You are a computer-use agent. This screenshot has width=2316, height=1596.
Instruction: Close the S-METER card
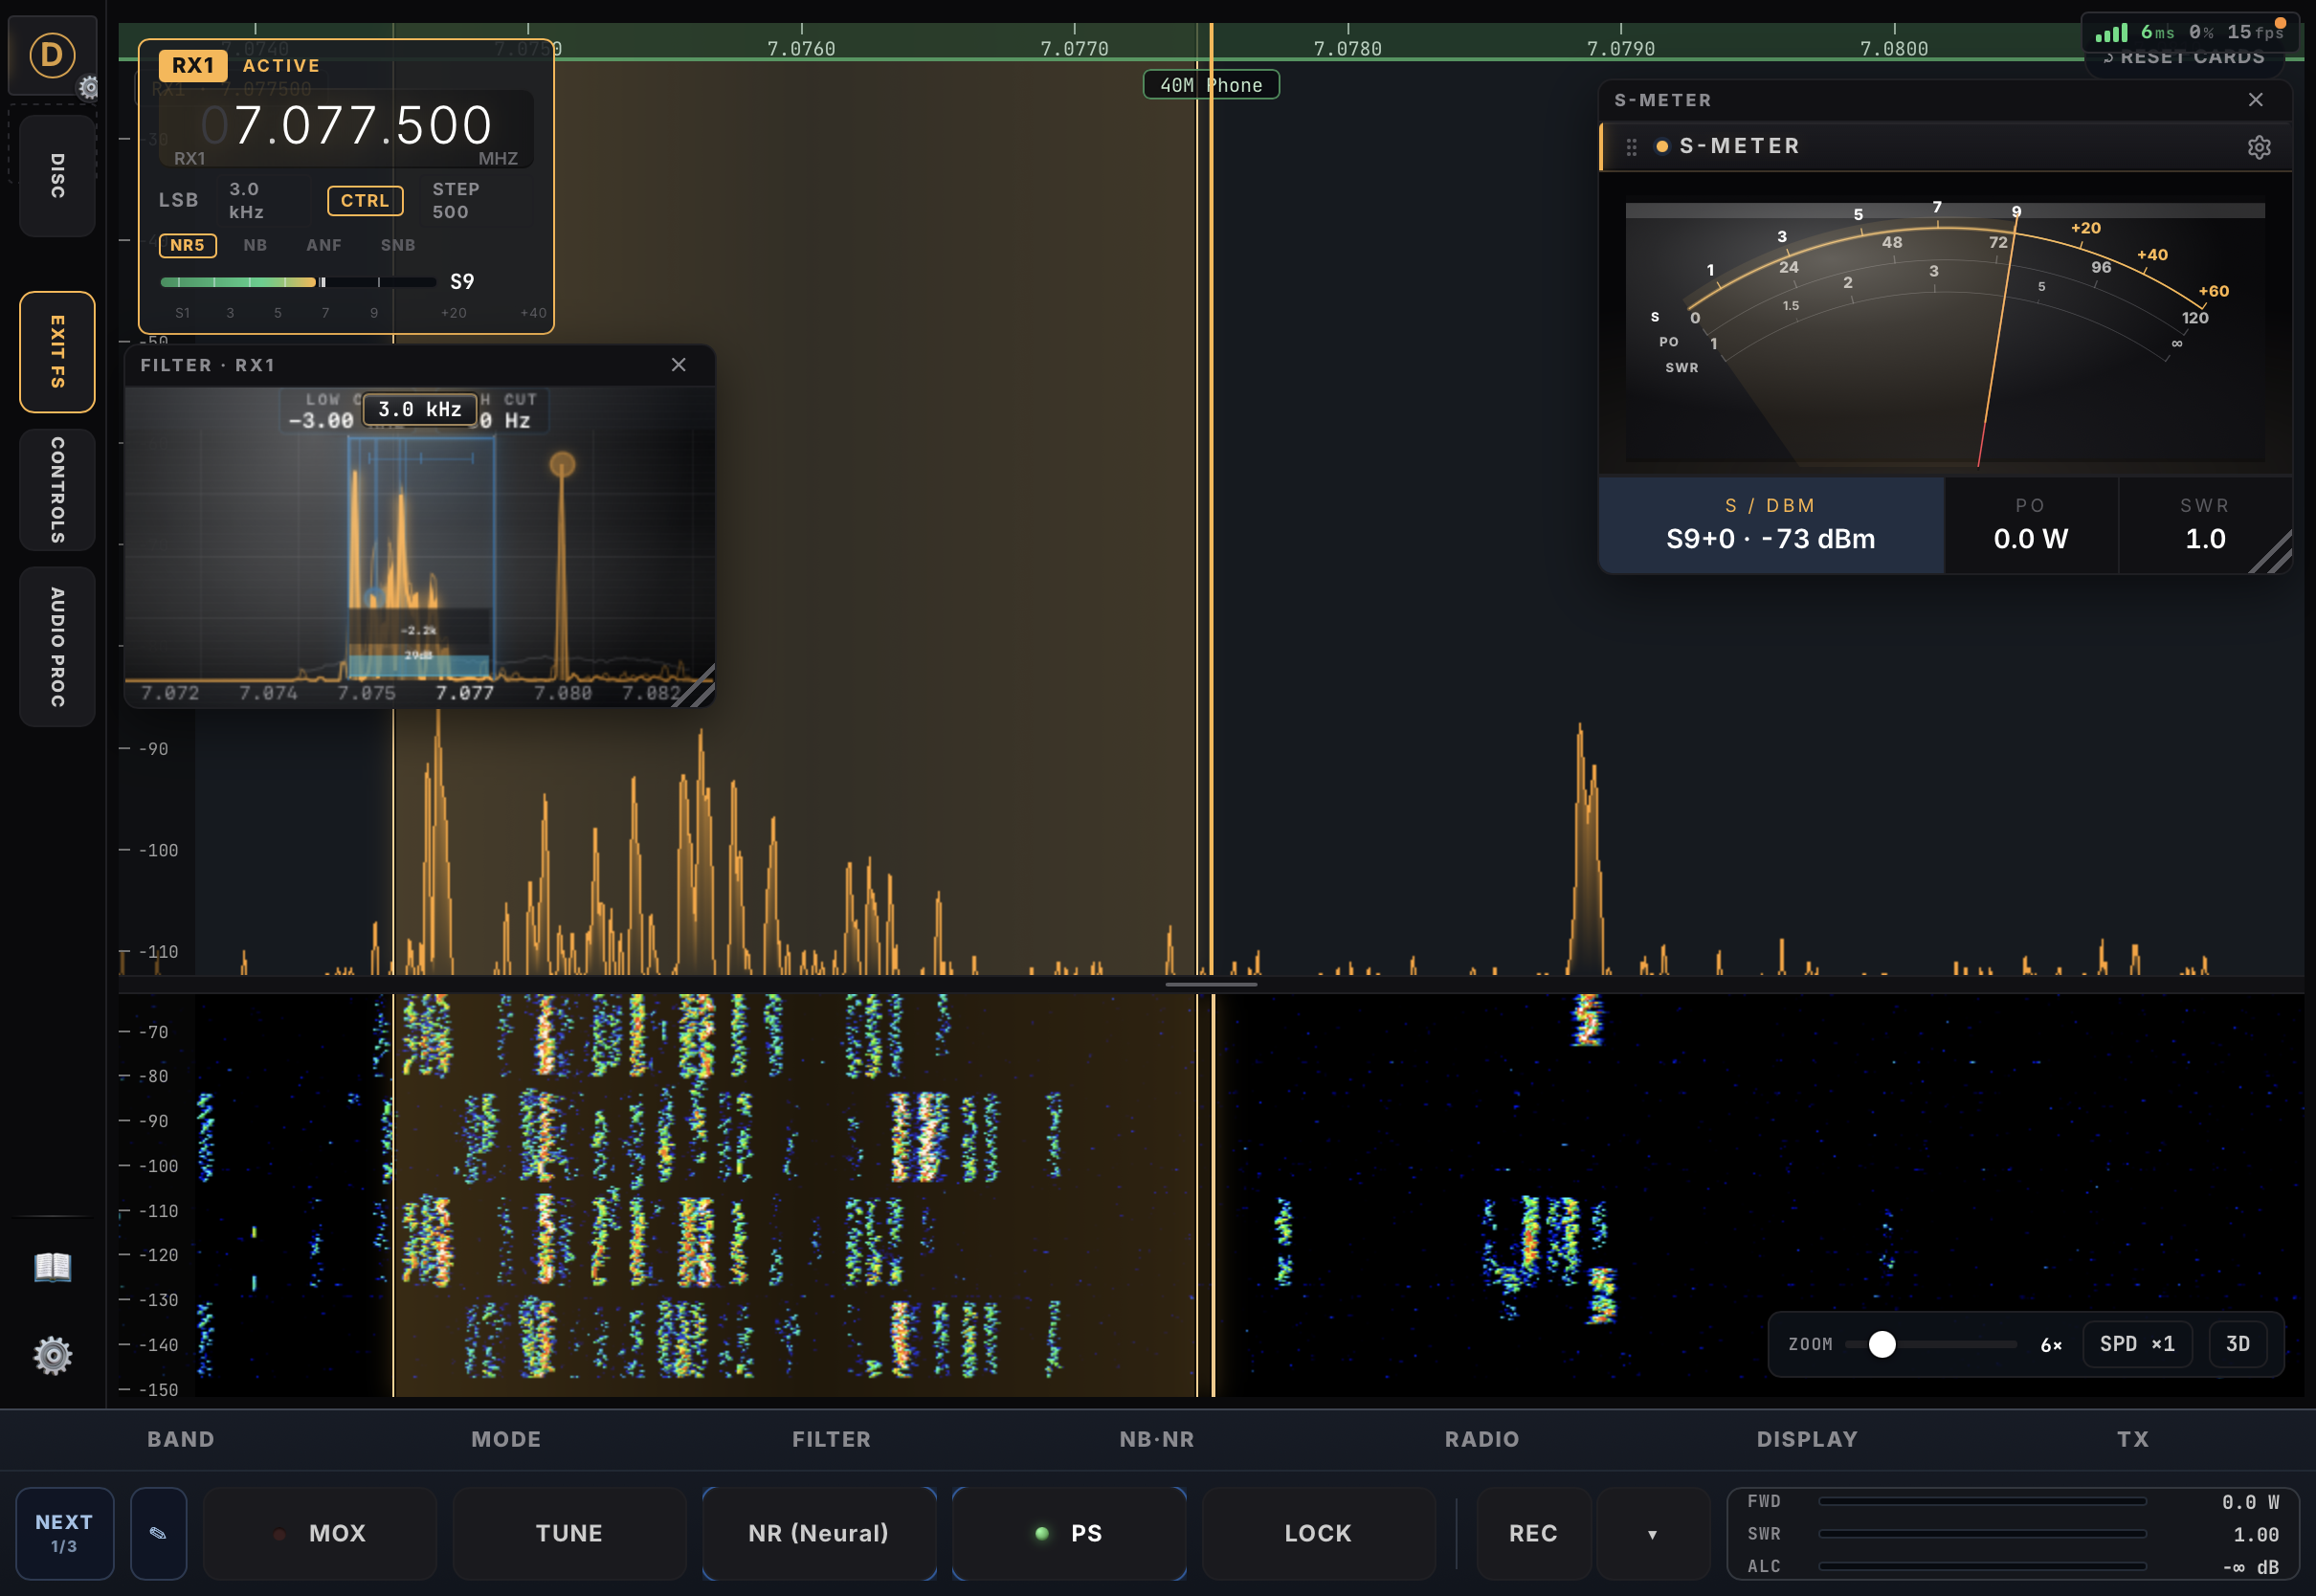pyautogui.click(x=2256, y=100)
